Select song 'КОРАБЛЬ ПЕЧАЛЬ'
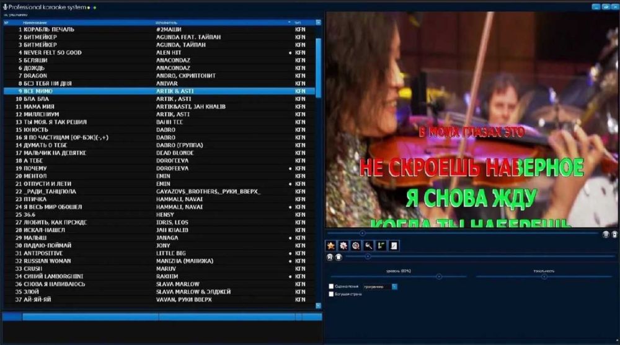The image size is (620, 345). click(48, 29)
